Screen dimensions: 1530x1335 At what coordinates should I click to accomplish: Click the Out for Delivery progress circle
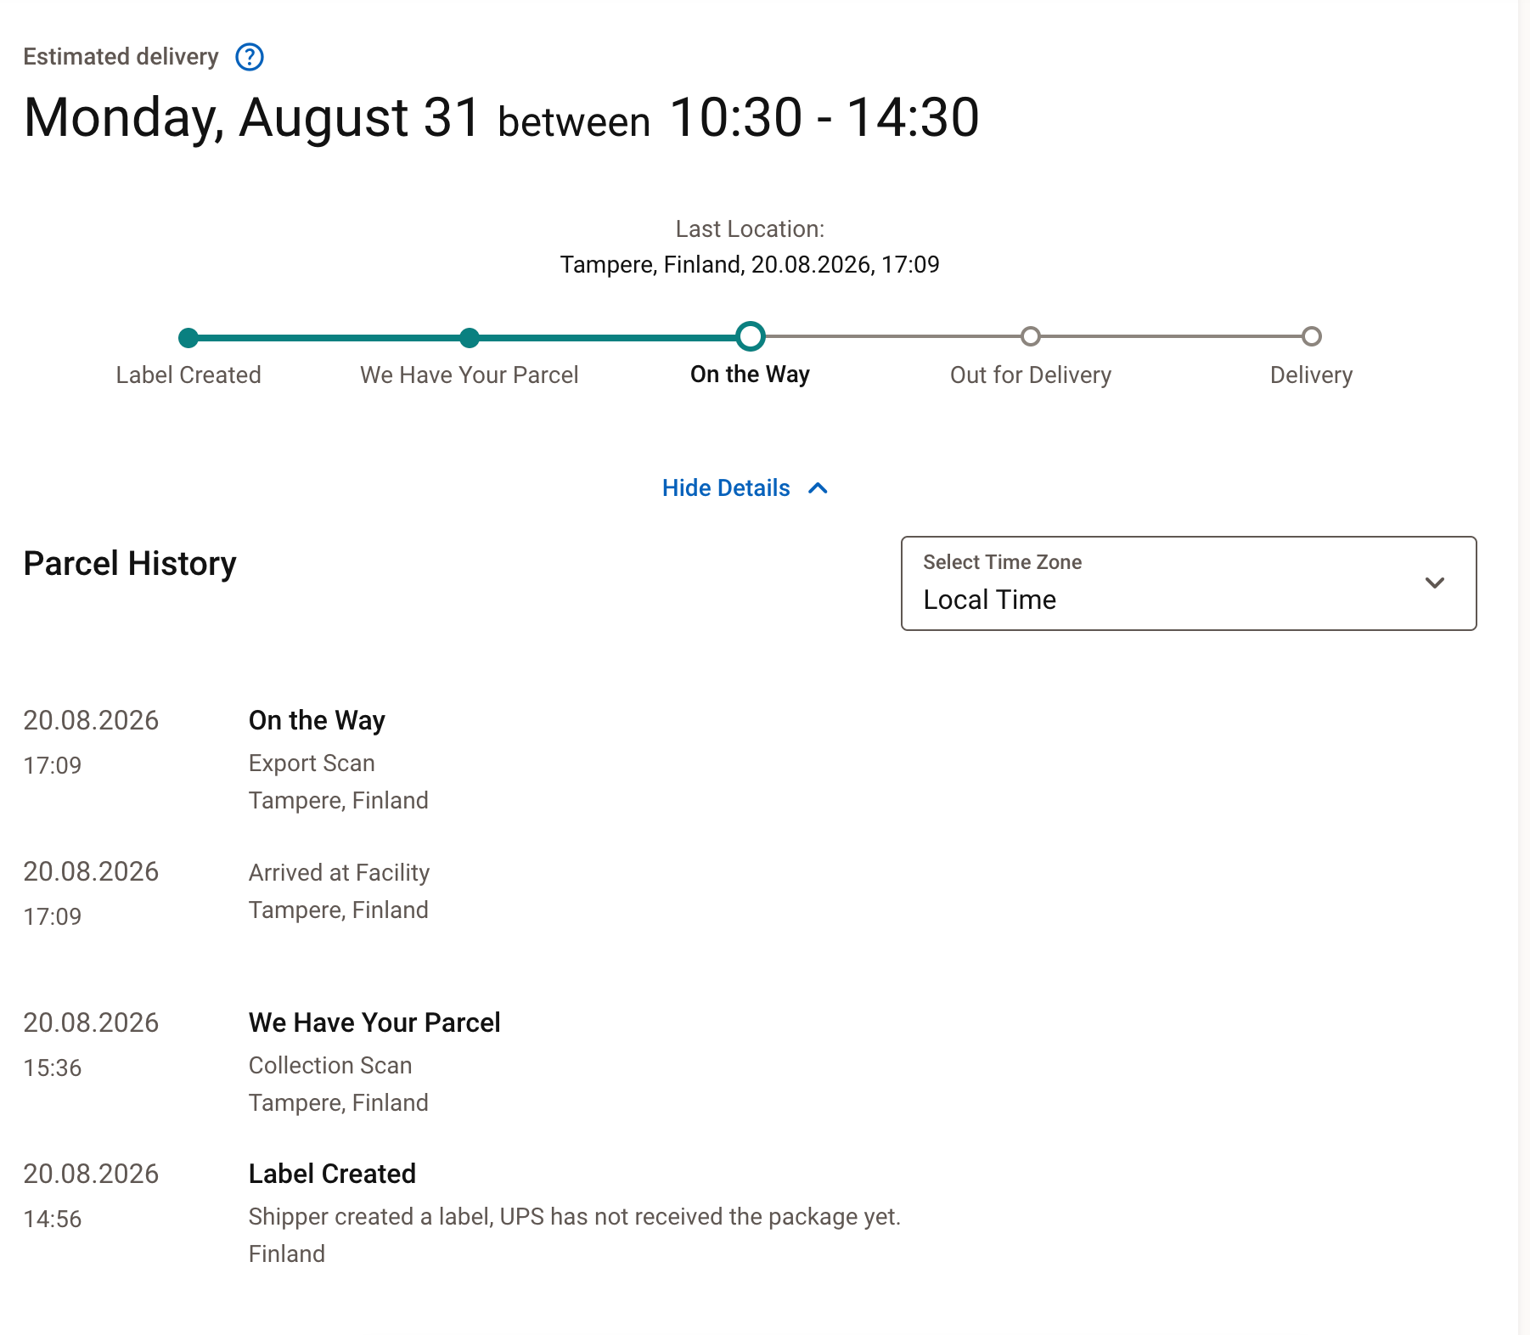[x=1031, y=336]
